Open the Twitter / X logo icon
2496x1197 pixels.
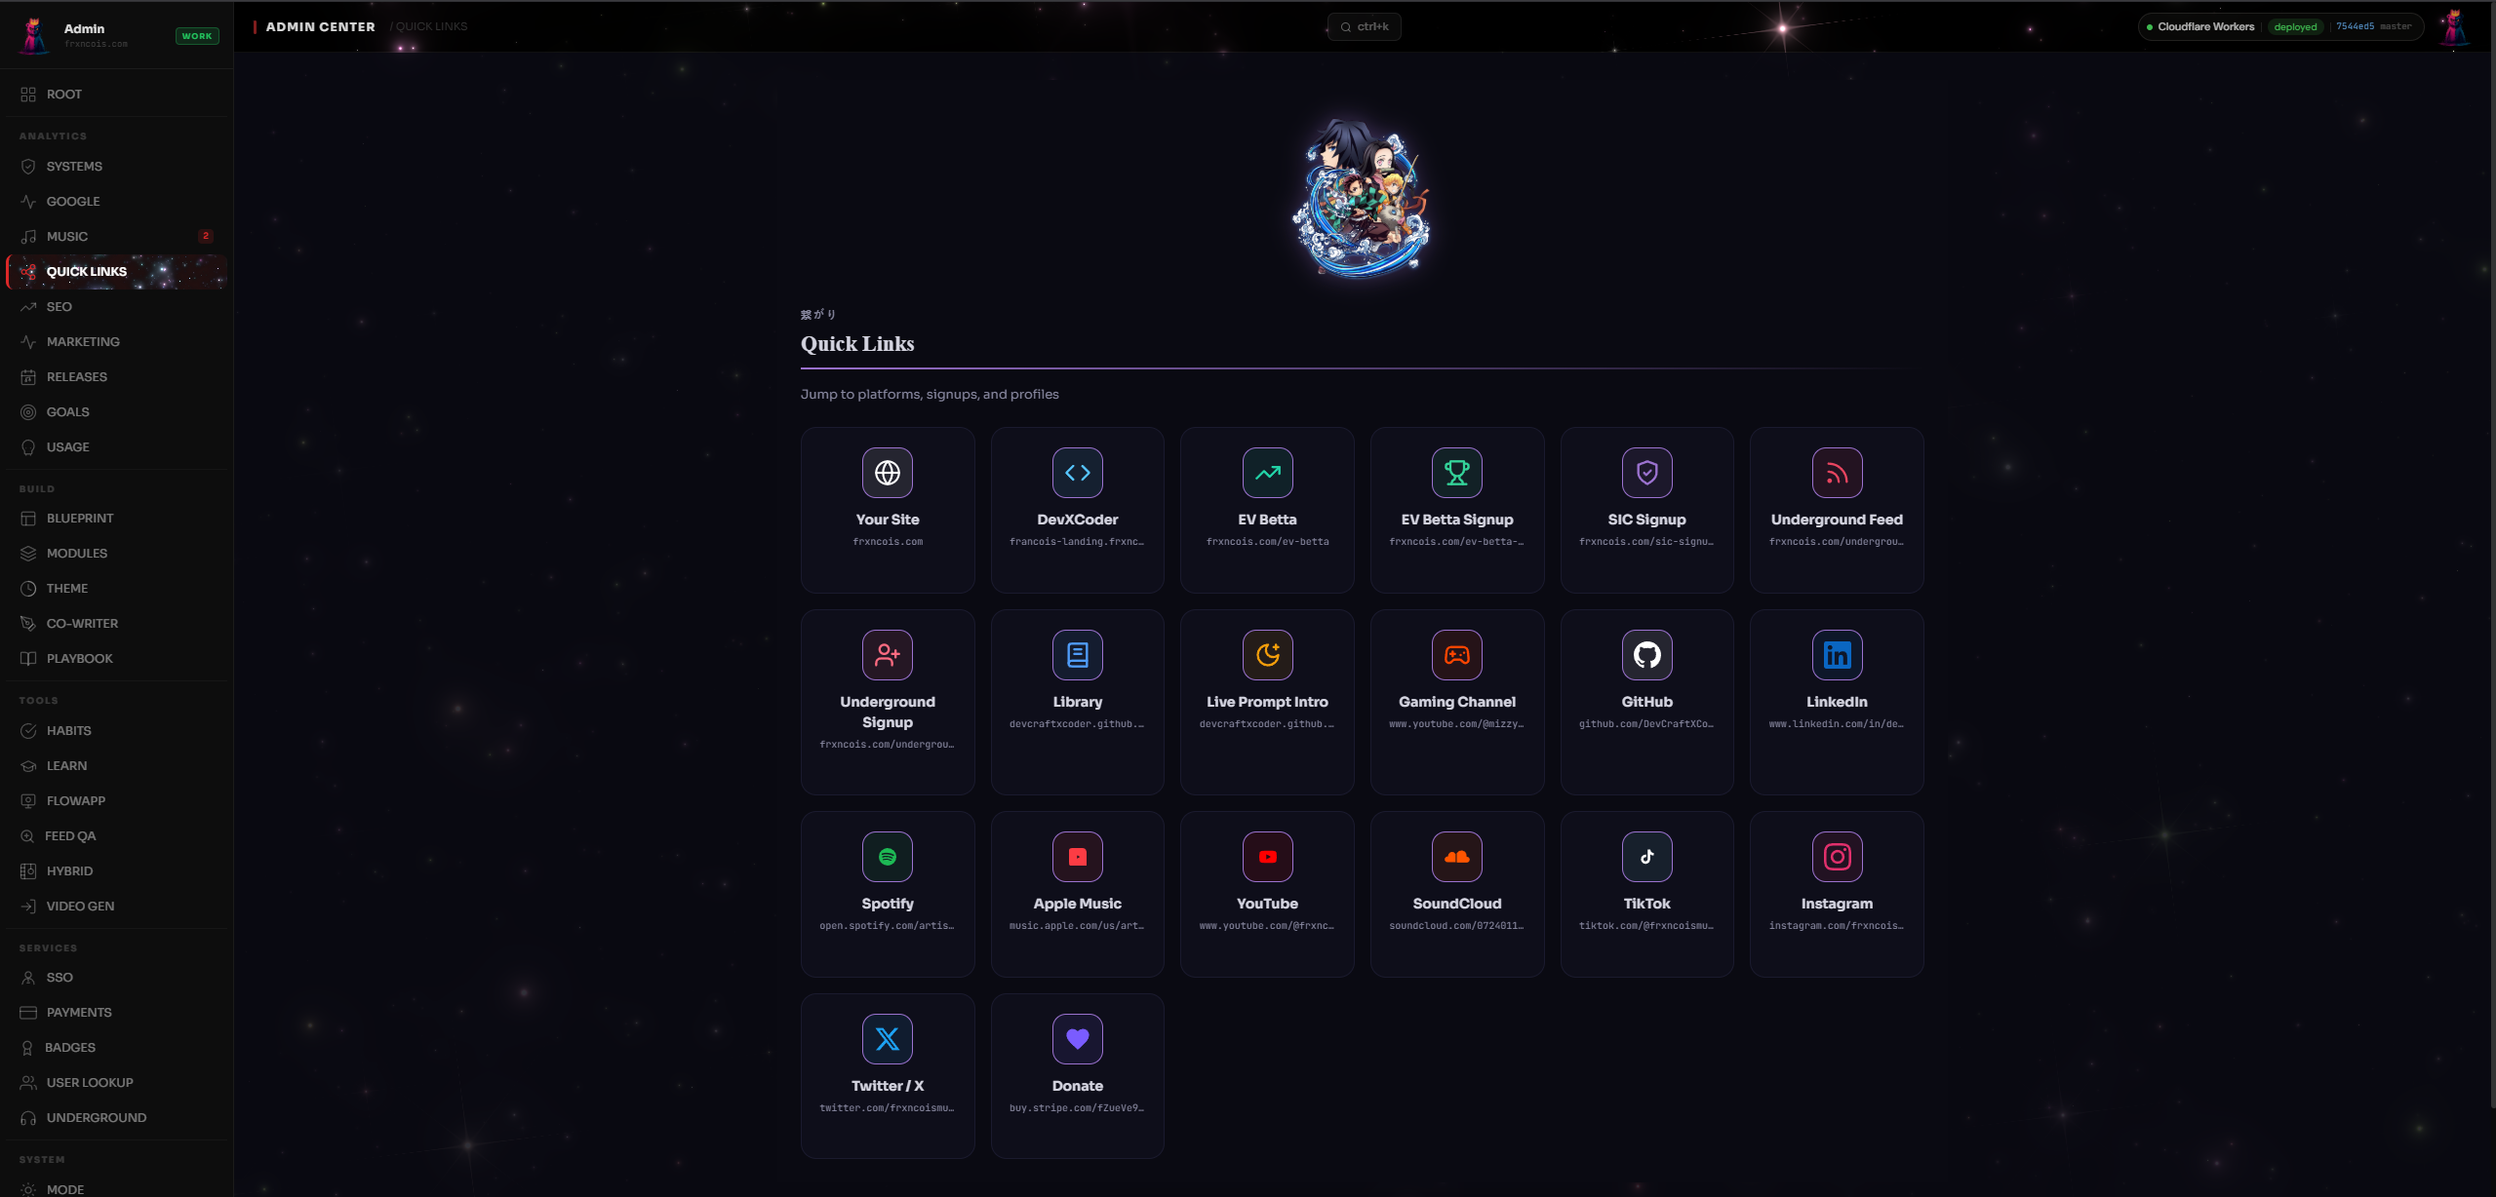887,1039
